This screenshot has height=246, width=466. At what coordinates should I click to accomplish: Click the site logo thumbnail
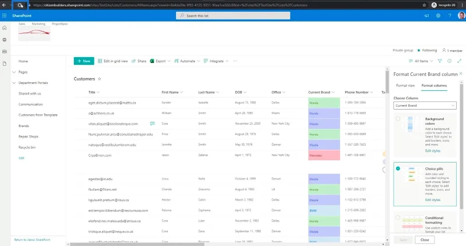pyautogui.click(x=34, y=34)
